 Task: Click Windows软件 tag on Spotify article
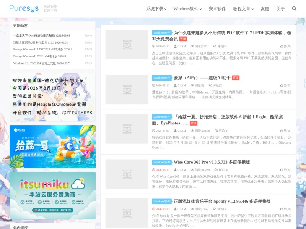tap(162, 202)
